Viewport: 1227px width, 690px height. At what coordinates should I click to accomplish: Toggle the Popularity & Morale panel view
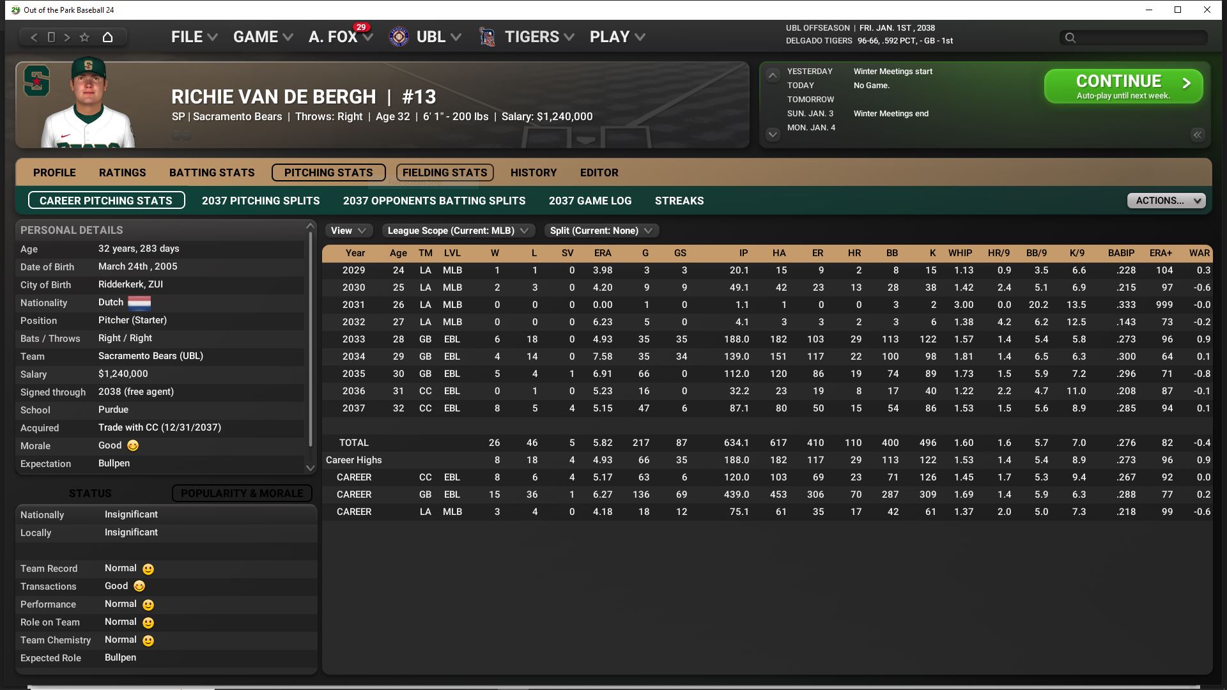click(x=242, y=493)
